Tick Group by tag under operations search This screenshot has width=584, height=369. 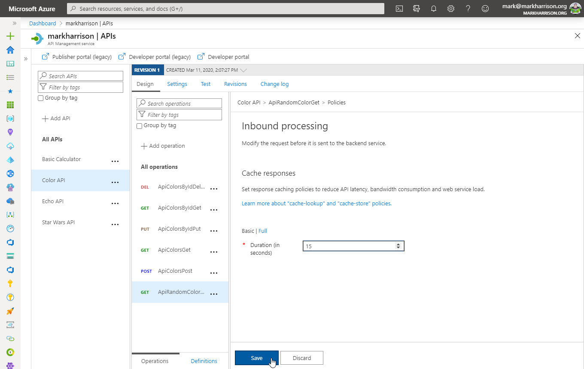pyautogui.click(x=139, y=125)
